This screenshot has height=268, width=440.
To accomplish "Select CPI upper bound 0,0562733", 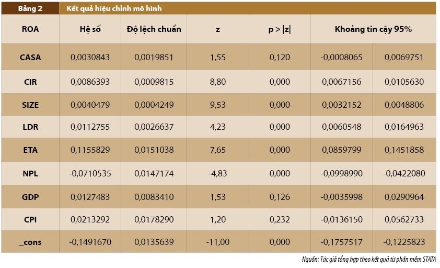I will [x=404, y=219].
